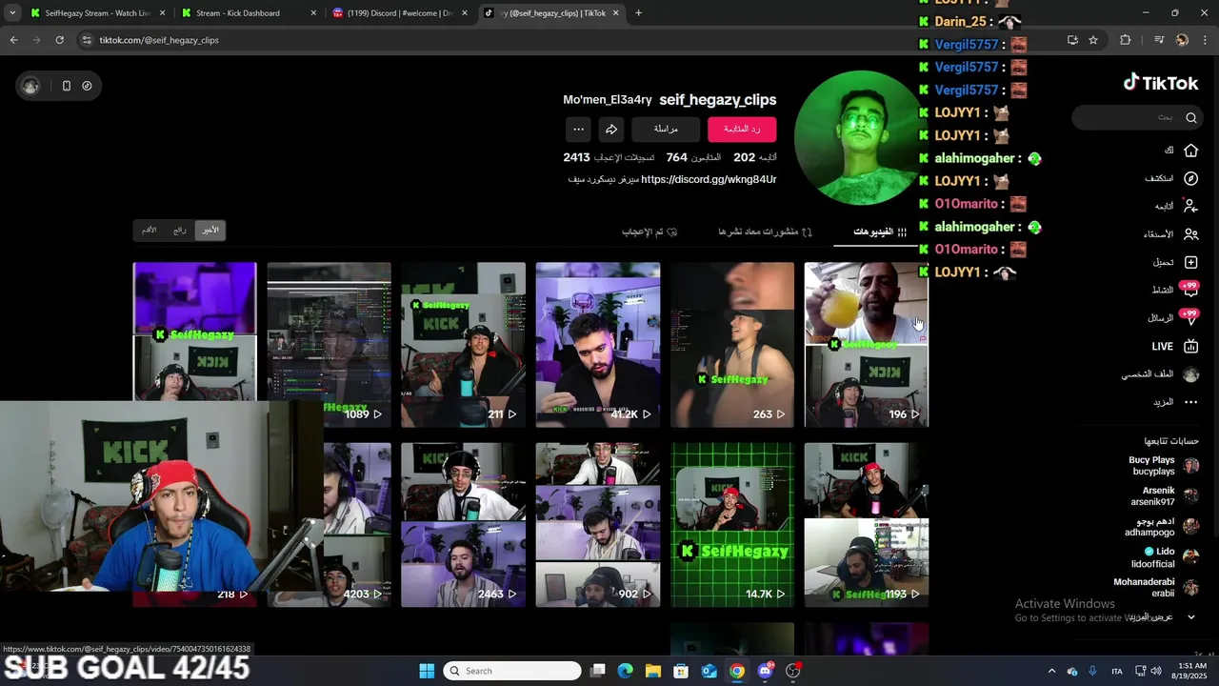Click pink Follow back (رد المتابعة) button
The height and width of the screenshot is (686, 1219).
click(x=742, y=129)
